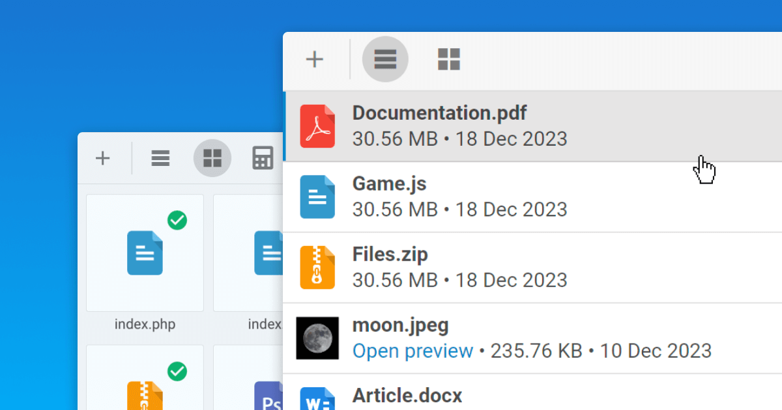This screenshot has width=782, height=410.
Task: Click the PDF icon for Documentation.pdf
Action: pyautogui.click(x=317, y=126)
